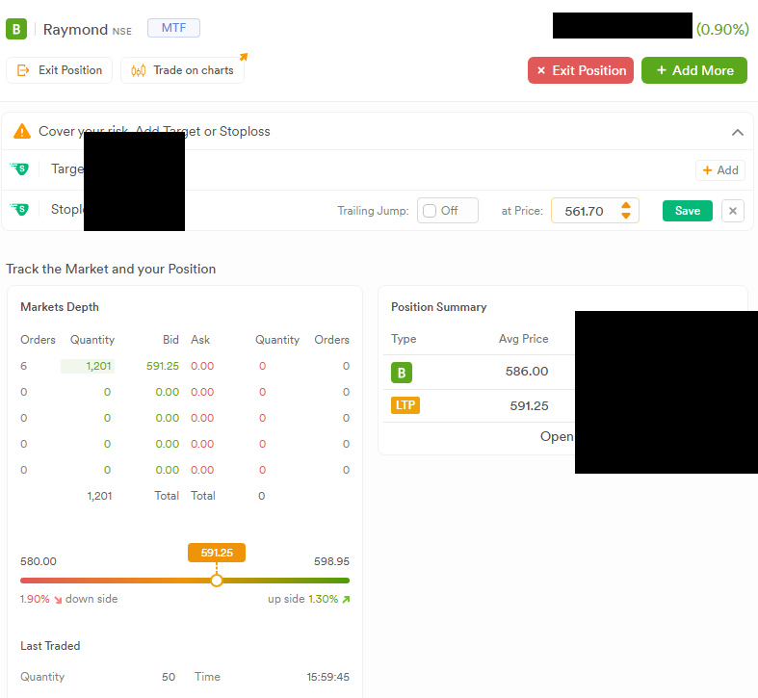Click the orange LTP badge in Position Summary
The height and width of the screenshot is (698, 758).
[x=405, y=405]
